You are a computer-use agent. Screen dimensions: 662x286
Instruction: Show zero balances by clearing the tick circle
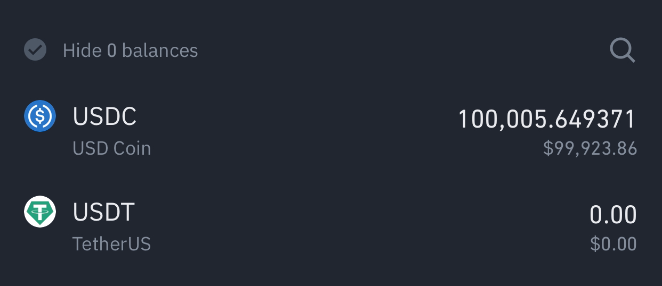tap(35, 50)
